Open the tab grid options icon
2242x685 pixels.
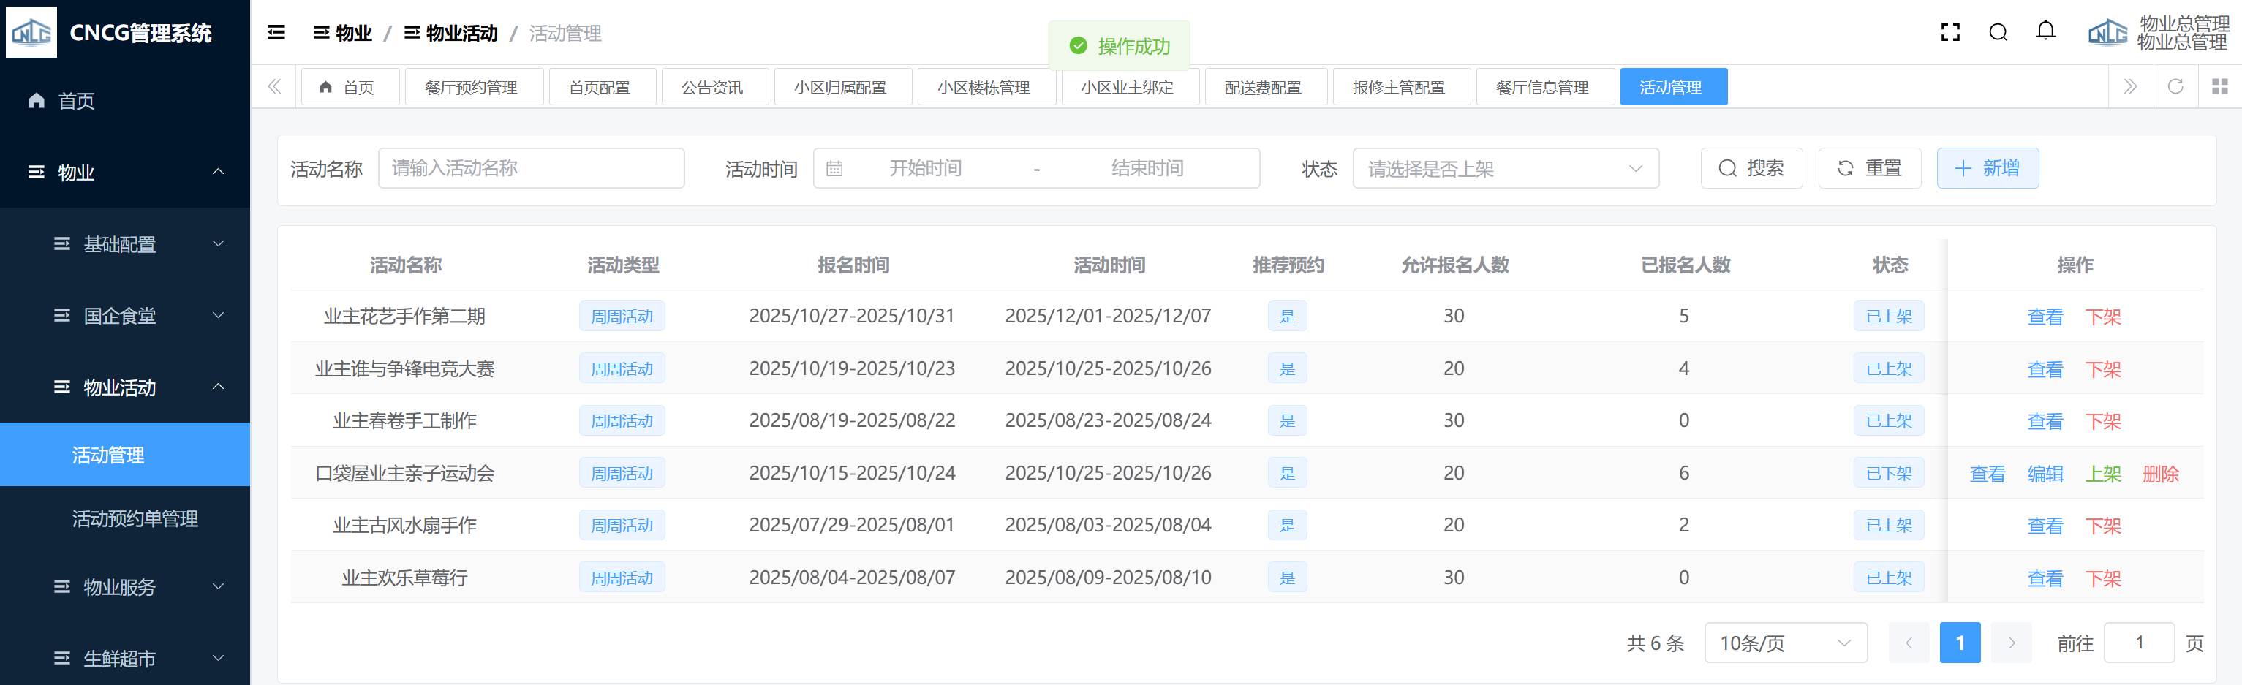2219,86
